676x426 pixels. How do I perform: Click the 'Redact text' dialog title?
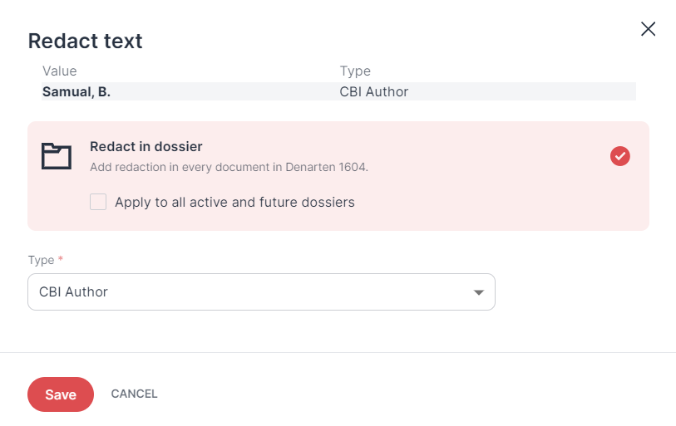pos(86,41)
